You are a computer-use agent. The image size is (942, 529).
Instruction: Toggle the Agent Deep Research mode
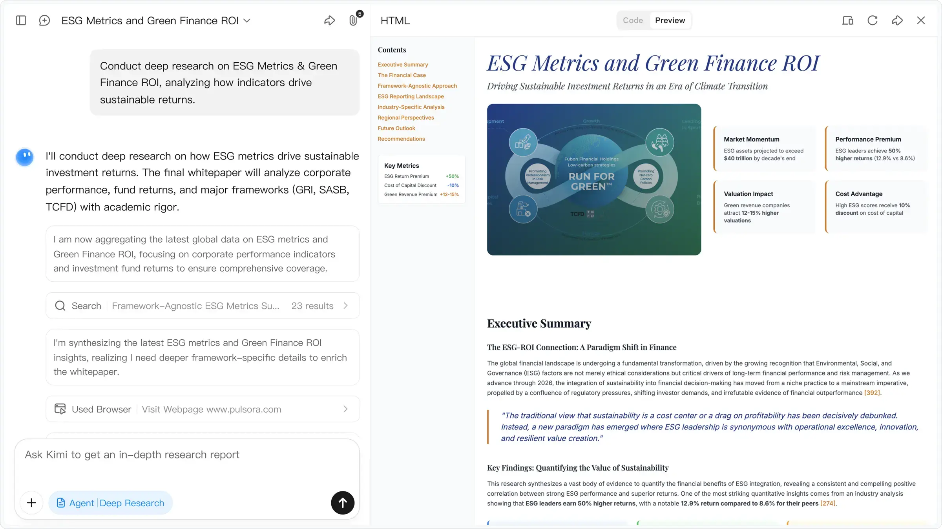[x=111, y=503]
